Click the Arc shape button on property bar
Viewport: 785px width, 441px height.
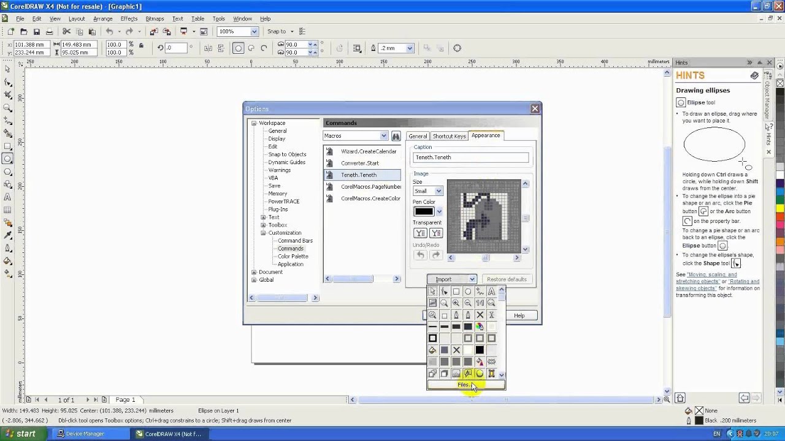[x=264, y=48]
